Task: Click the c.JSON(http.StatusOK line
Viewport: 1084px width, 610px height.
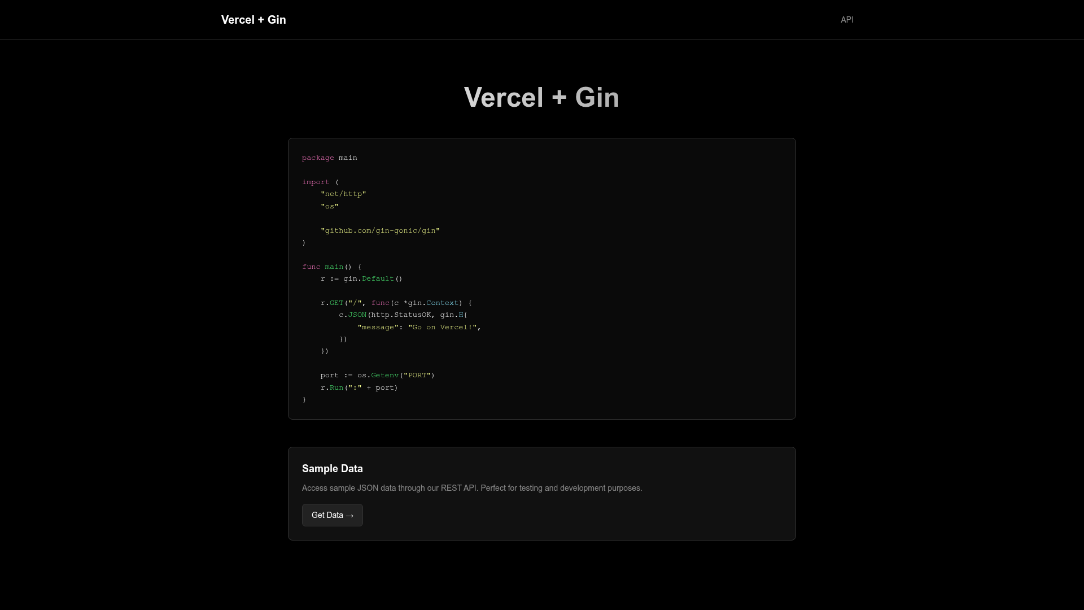Action: point(403,315)
